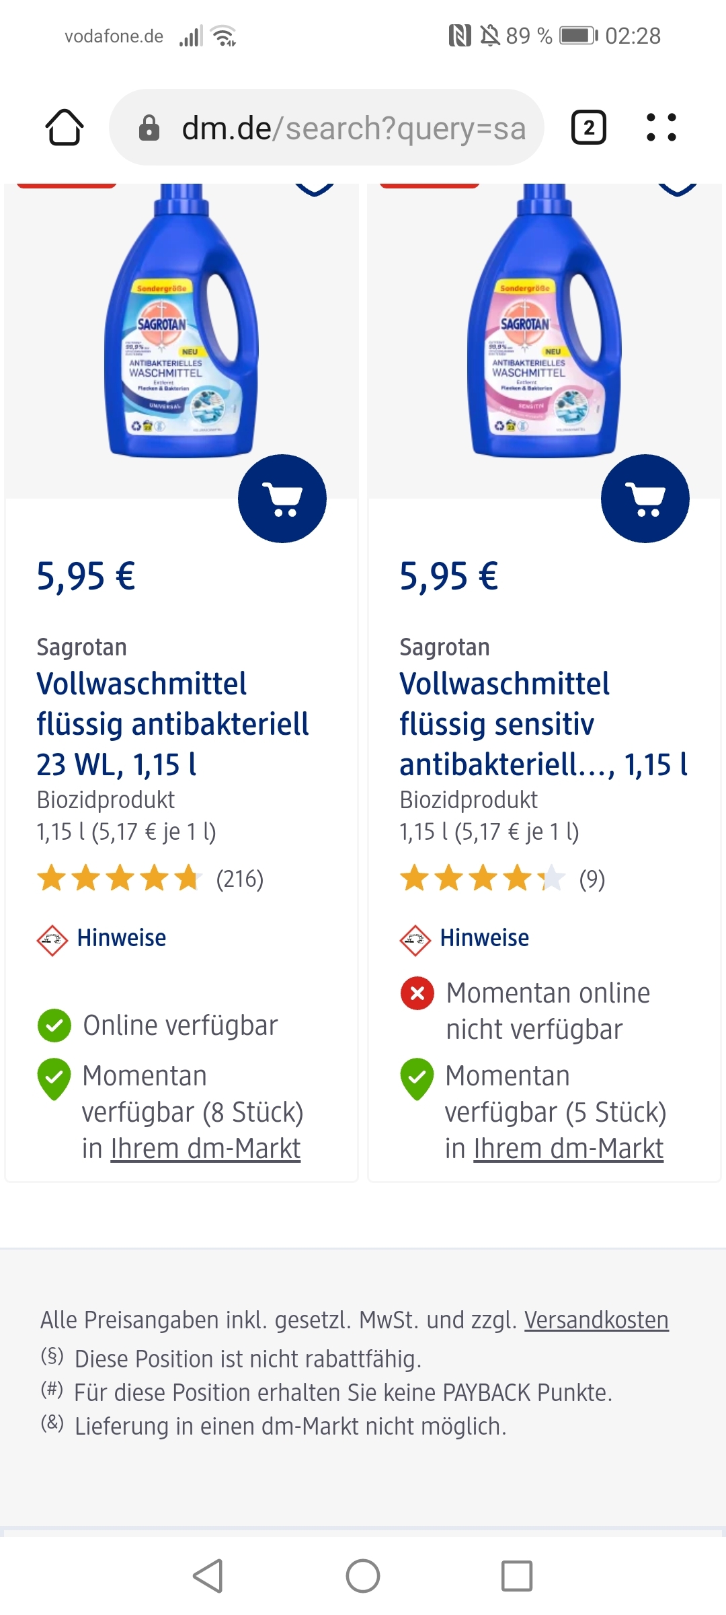Image resolution: width=726 pixels, height=1615 pixels.
Task: Open the browser four-dot menu
Action: 661,127
